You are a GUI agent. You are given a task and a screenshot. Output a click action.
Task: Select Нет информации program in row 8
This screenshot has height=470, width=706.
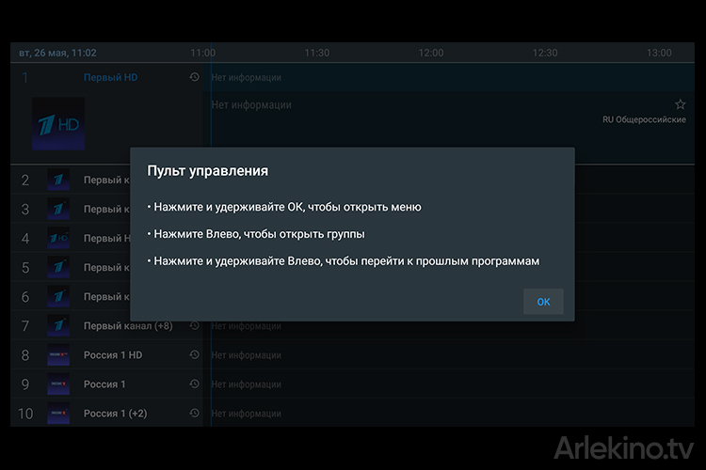(x=246, y=355)
